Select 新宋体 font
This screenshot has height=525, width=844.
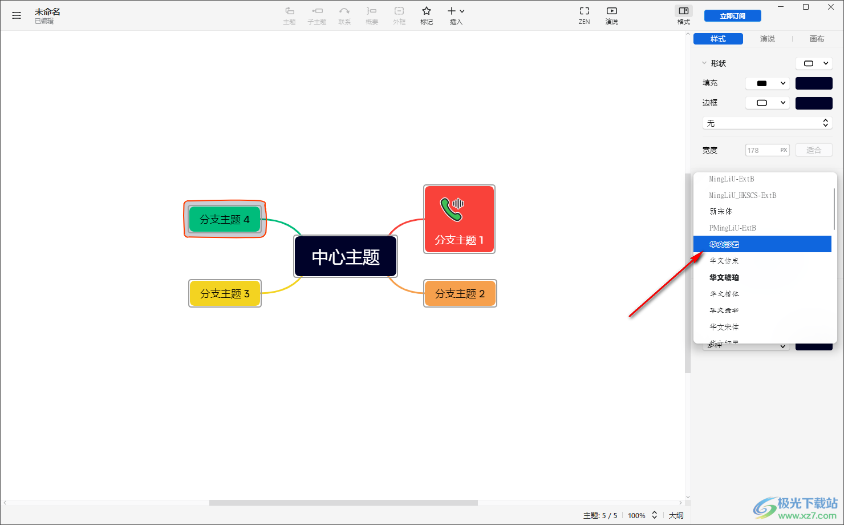[762, 211]
